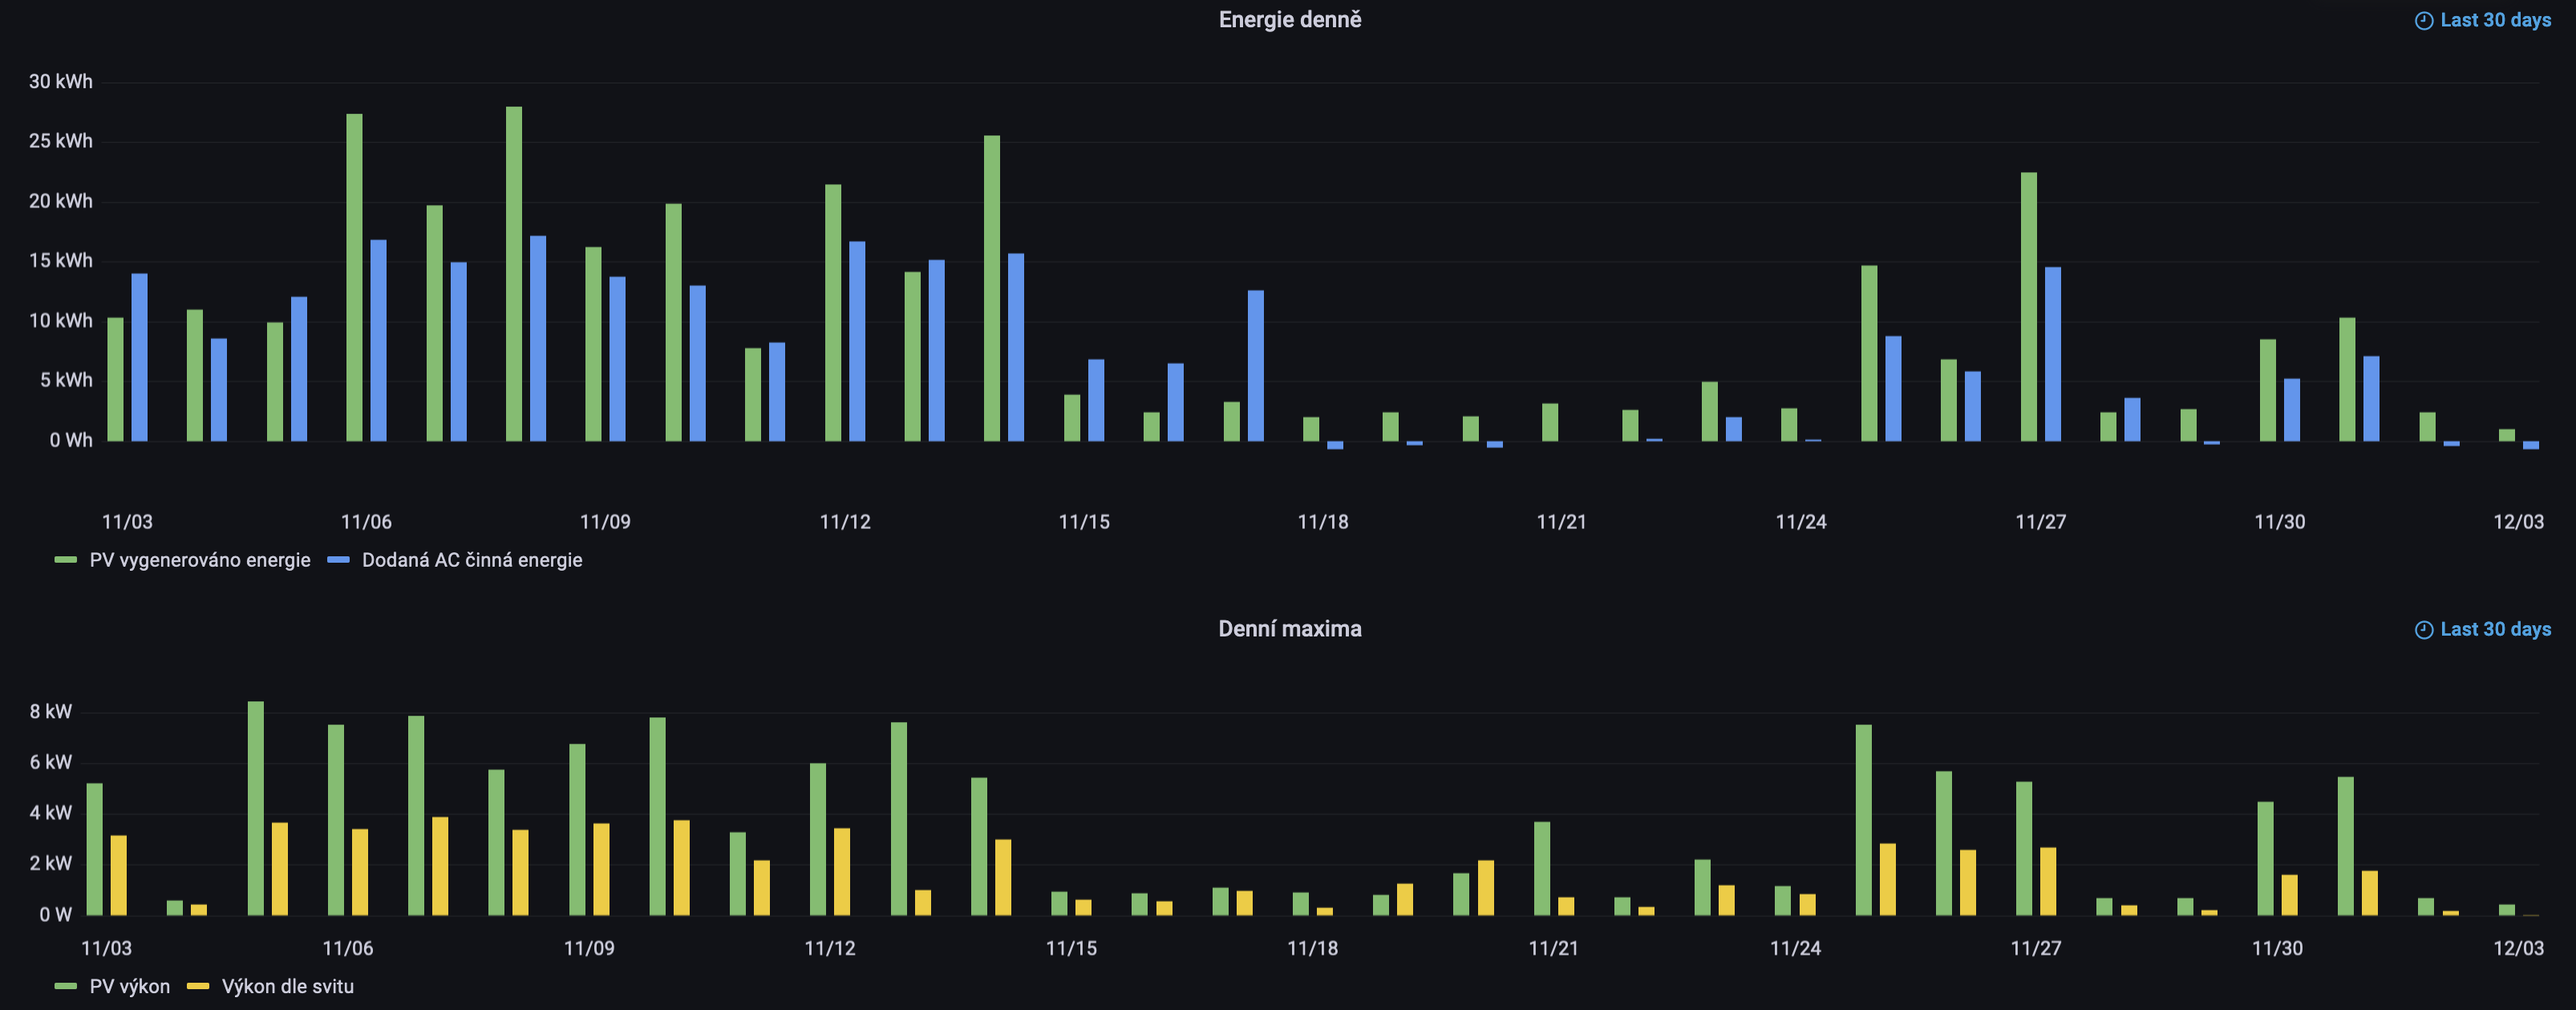Click green swatch next to PV výkon
Viewport: 2576px width, 1010px height.
[x=66, y=986]
